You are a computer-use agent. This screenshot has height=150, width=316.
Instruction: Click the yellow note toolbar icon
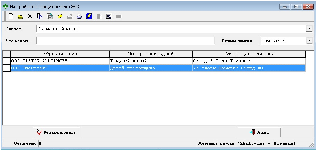pos(60,16)
